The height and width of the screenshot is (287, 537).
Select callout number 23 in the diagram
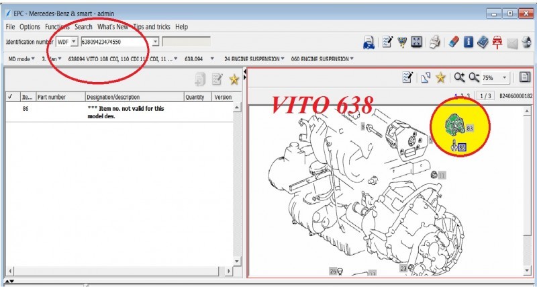(x=403, y=268)
